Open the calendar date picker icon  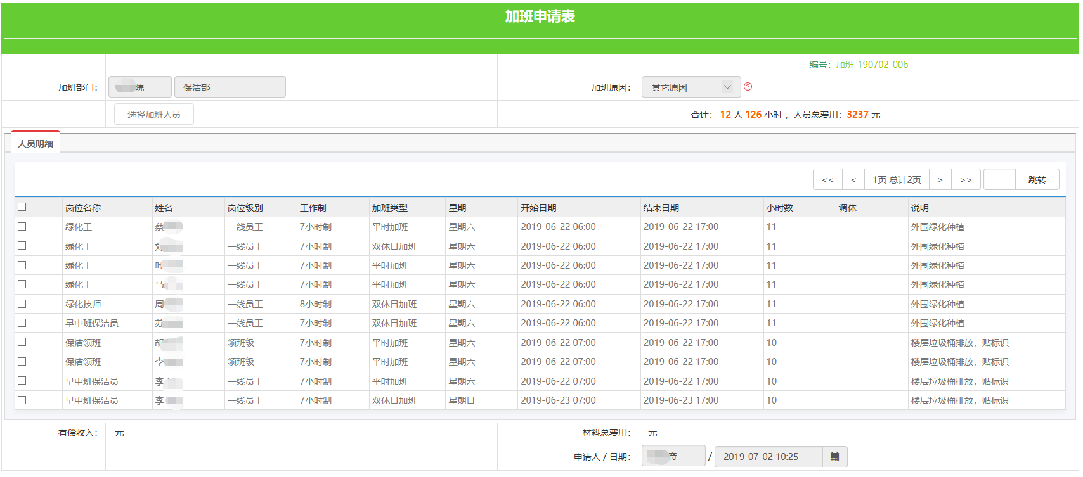coord(834,457)
